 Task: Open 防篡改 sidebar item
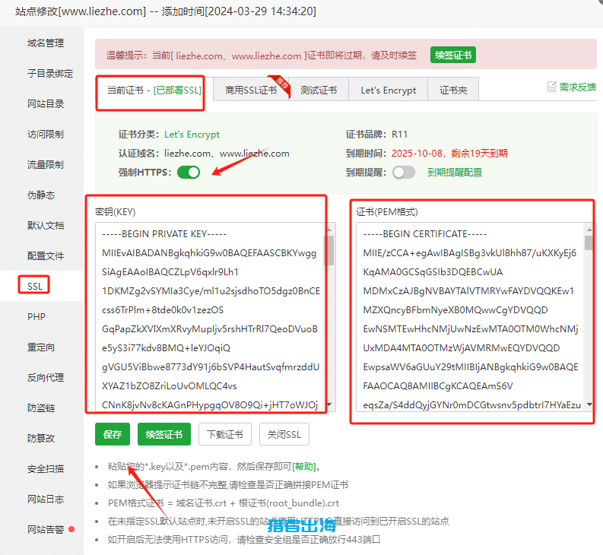(x=41, y=438)
